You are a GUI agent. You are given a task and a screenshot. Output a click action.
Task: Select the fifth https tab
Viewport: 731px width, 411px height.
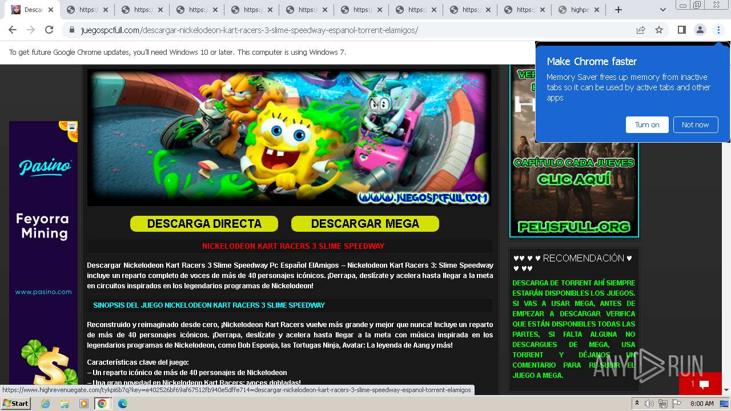point(306,10)
